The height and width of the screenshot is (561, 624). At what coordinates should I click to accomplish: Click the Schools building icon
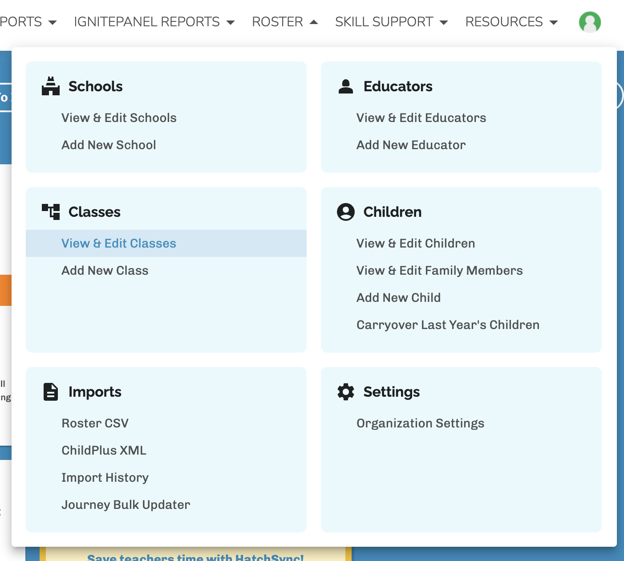coord(51,86)
